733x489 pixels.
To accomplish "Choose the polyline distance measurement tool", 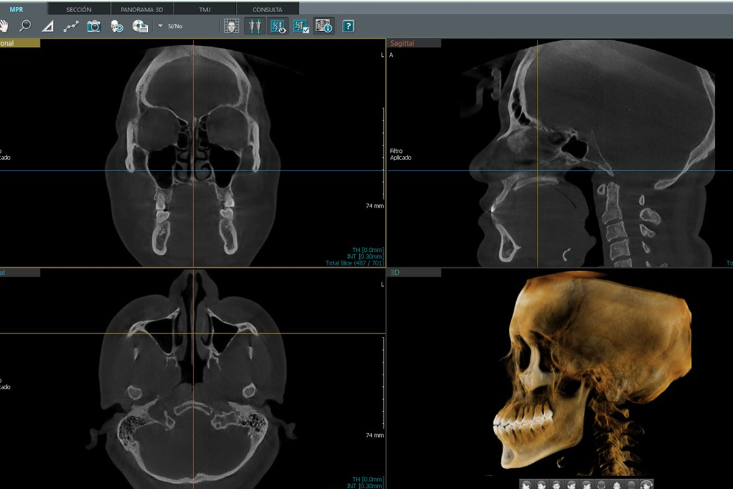I will 71,26.
